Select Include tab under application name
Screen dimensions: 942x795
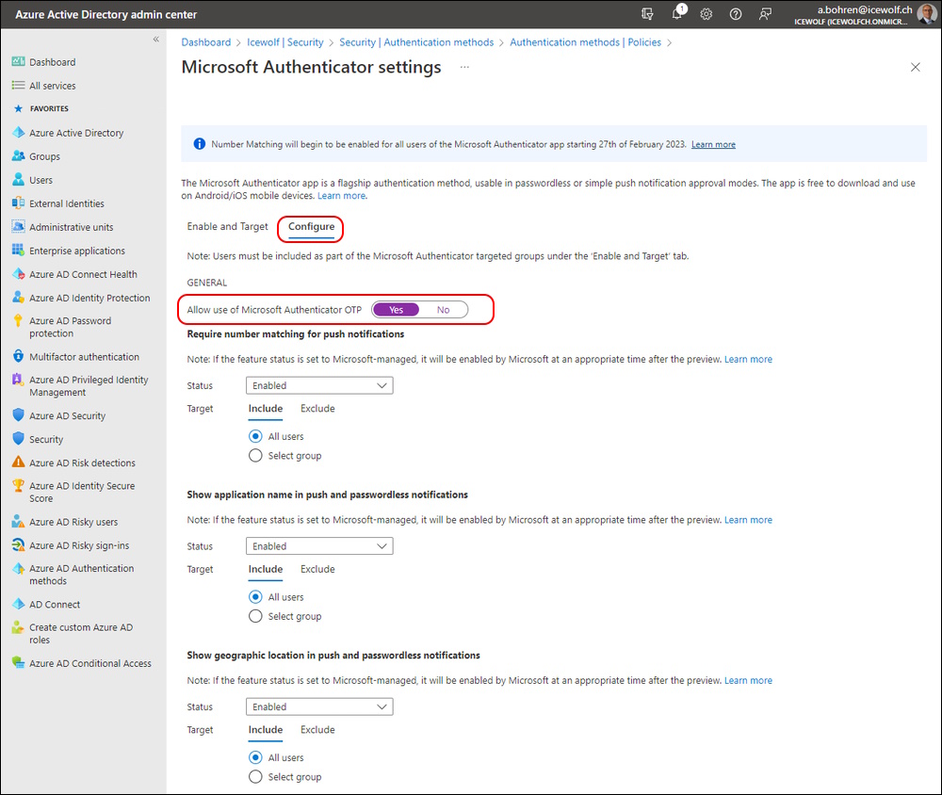266,569
